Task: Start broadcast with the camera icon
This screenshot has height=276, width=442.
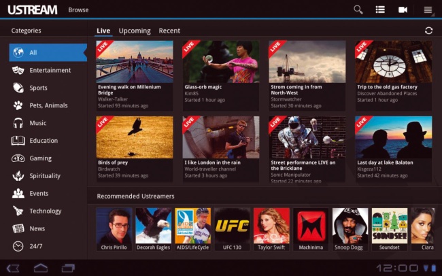Action: [403, 10]
